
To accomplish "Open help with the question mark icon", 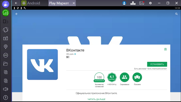I will [5, 98].
